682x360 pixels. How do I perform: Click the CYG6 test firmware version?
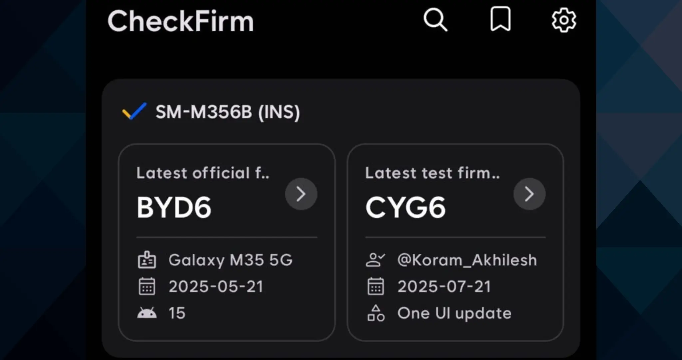405,207
